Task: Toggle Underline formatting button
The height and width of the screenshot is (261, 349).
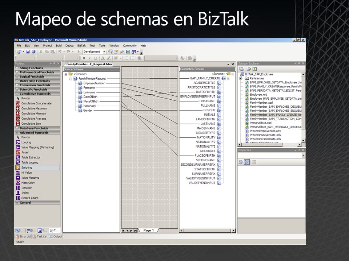Action: pos(95,58)
